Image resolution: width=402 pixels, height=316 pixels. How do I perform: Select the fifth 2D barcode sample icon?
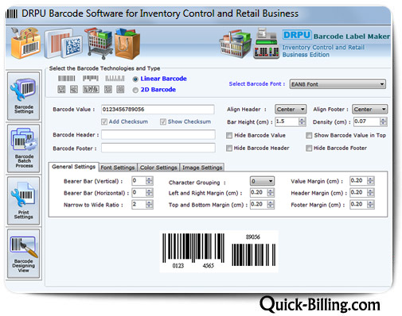(120, 90)
